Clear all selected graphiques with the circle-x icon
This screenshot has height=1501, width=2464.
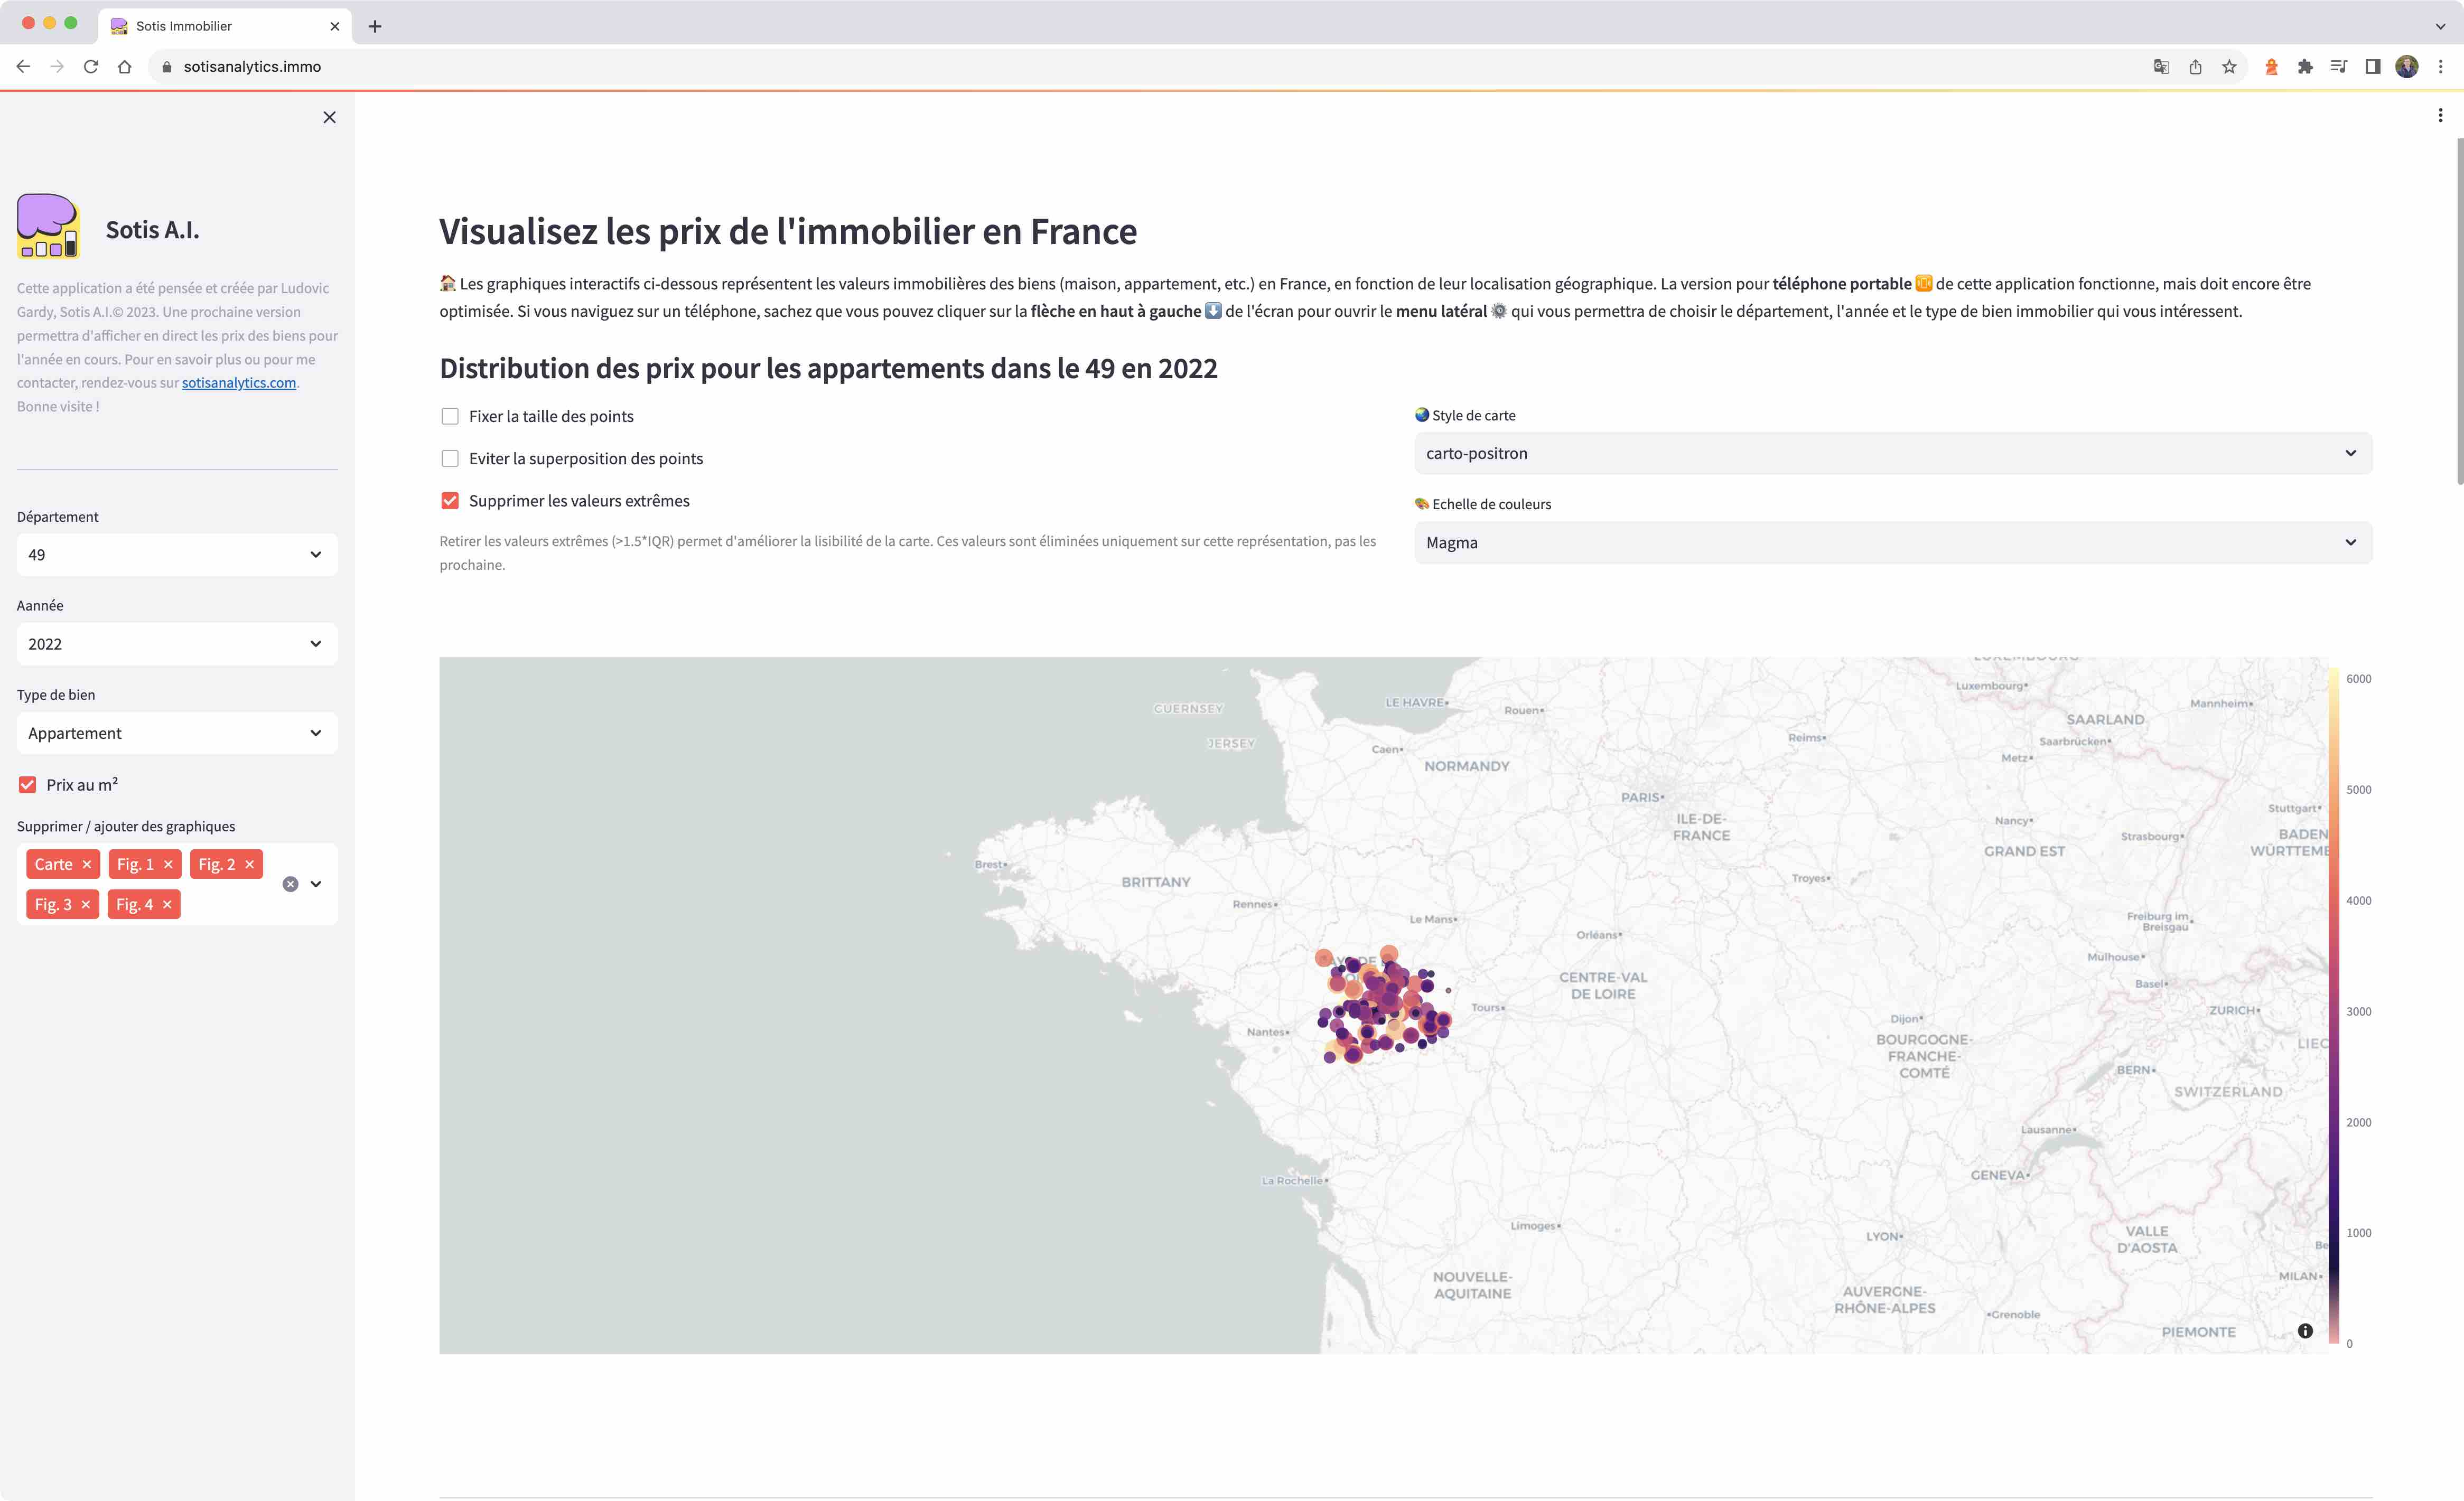(290, 884)
